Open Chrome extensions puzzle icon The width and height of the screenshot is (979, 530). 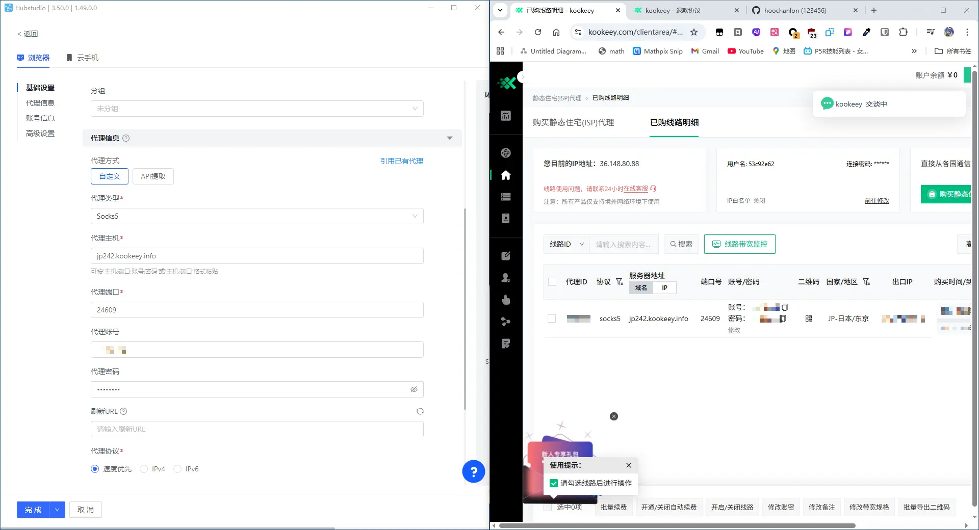903,32
